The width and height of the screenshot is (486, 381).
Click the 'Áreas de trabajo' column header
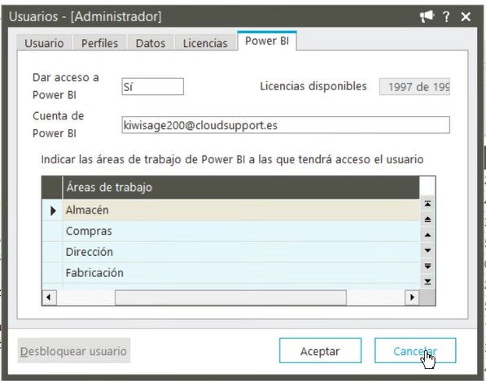[241, 187]
